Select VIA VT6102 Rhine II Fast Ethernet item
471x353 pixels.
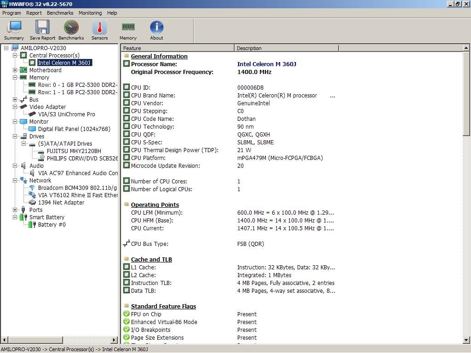click(78, 195)
